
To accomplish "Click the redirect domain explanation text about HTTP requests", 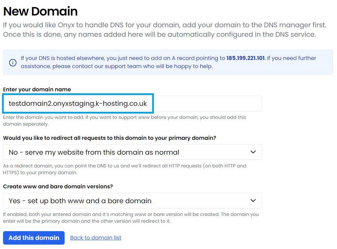I will click(x=125, y=169).
